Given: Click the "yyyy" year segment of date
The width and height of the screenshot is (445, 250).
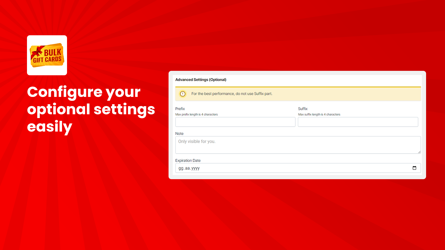Looking at the screenshot, I should [x=196, y=168].
